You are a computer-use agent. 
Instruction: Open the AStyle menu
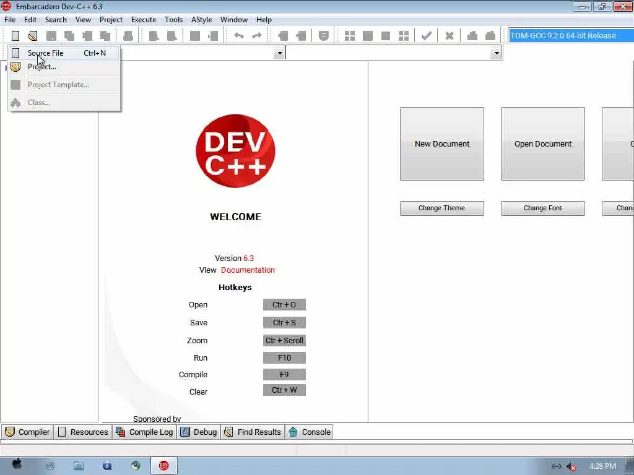tap(201, 20)
